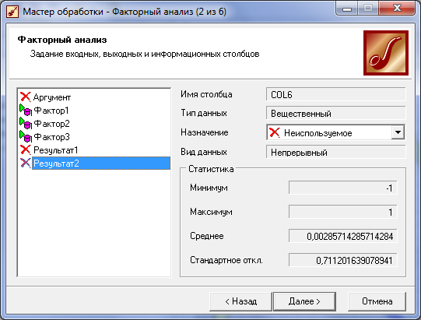This screenshot has height=320, width=421.
Task: Proceed with the Далее button
Action: (x=304, y=301)
